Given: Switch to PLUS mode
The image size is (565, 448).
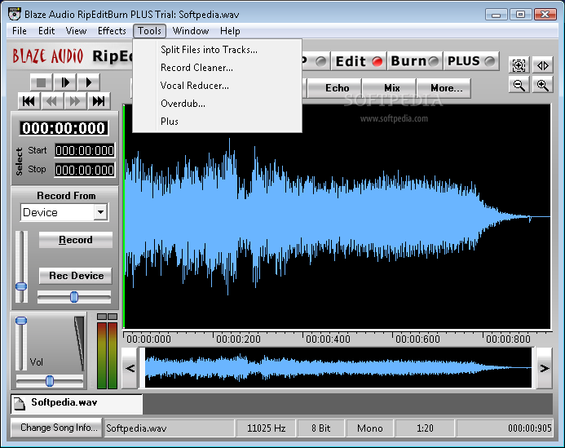Looking at the screenshot, I should point(471,61).
